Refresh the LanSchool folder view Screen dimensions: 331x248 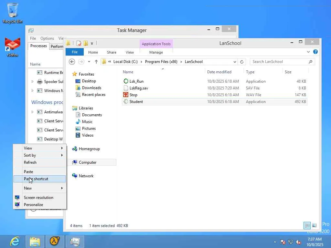[x=242, y=62]
